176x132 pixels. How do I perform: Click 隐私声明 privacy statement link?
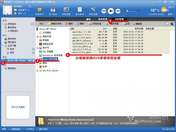click(x=43, y=129)
